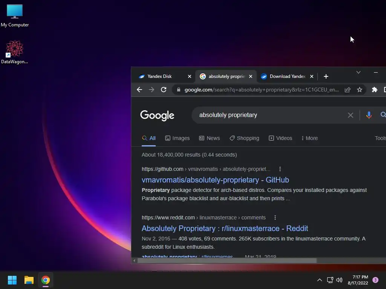Click the reddit.com result URL breadcrumb
Image resolution: width=386 pixels, height=289 pixels.
click(204, 218)
